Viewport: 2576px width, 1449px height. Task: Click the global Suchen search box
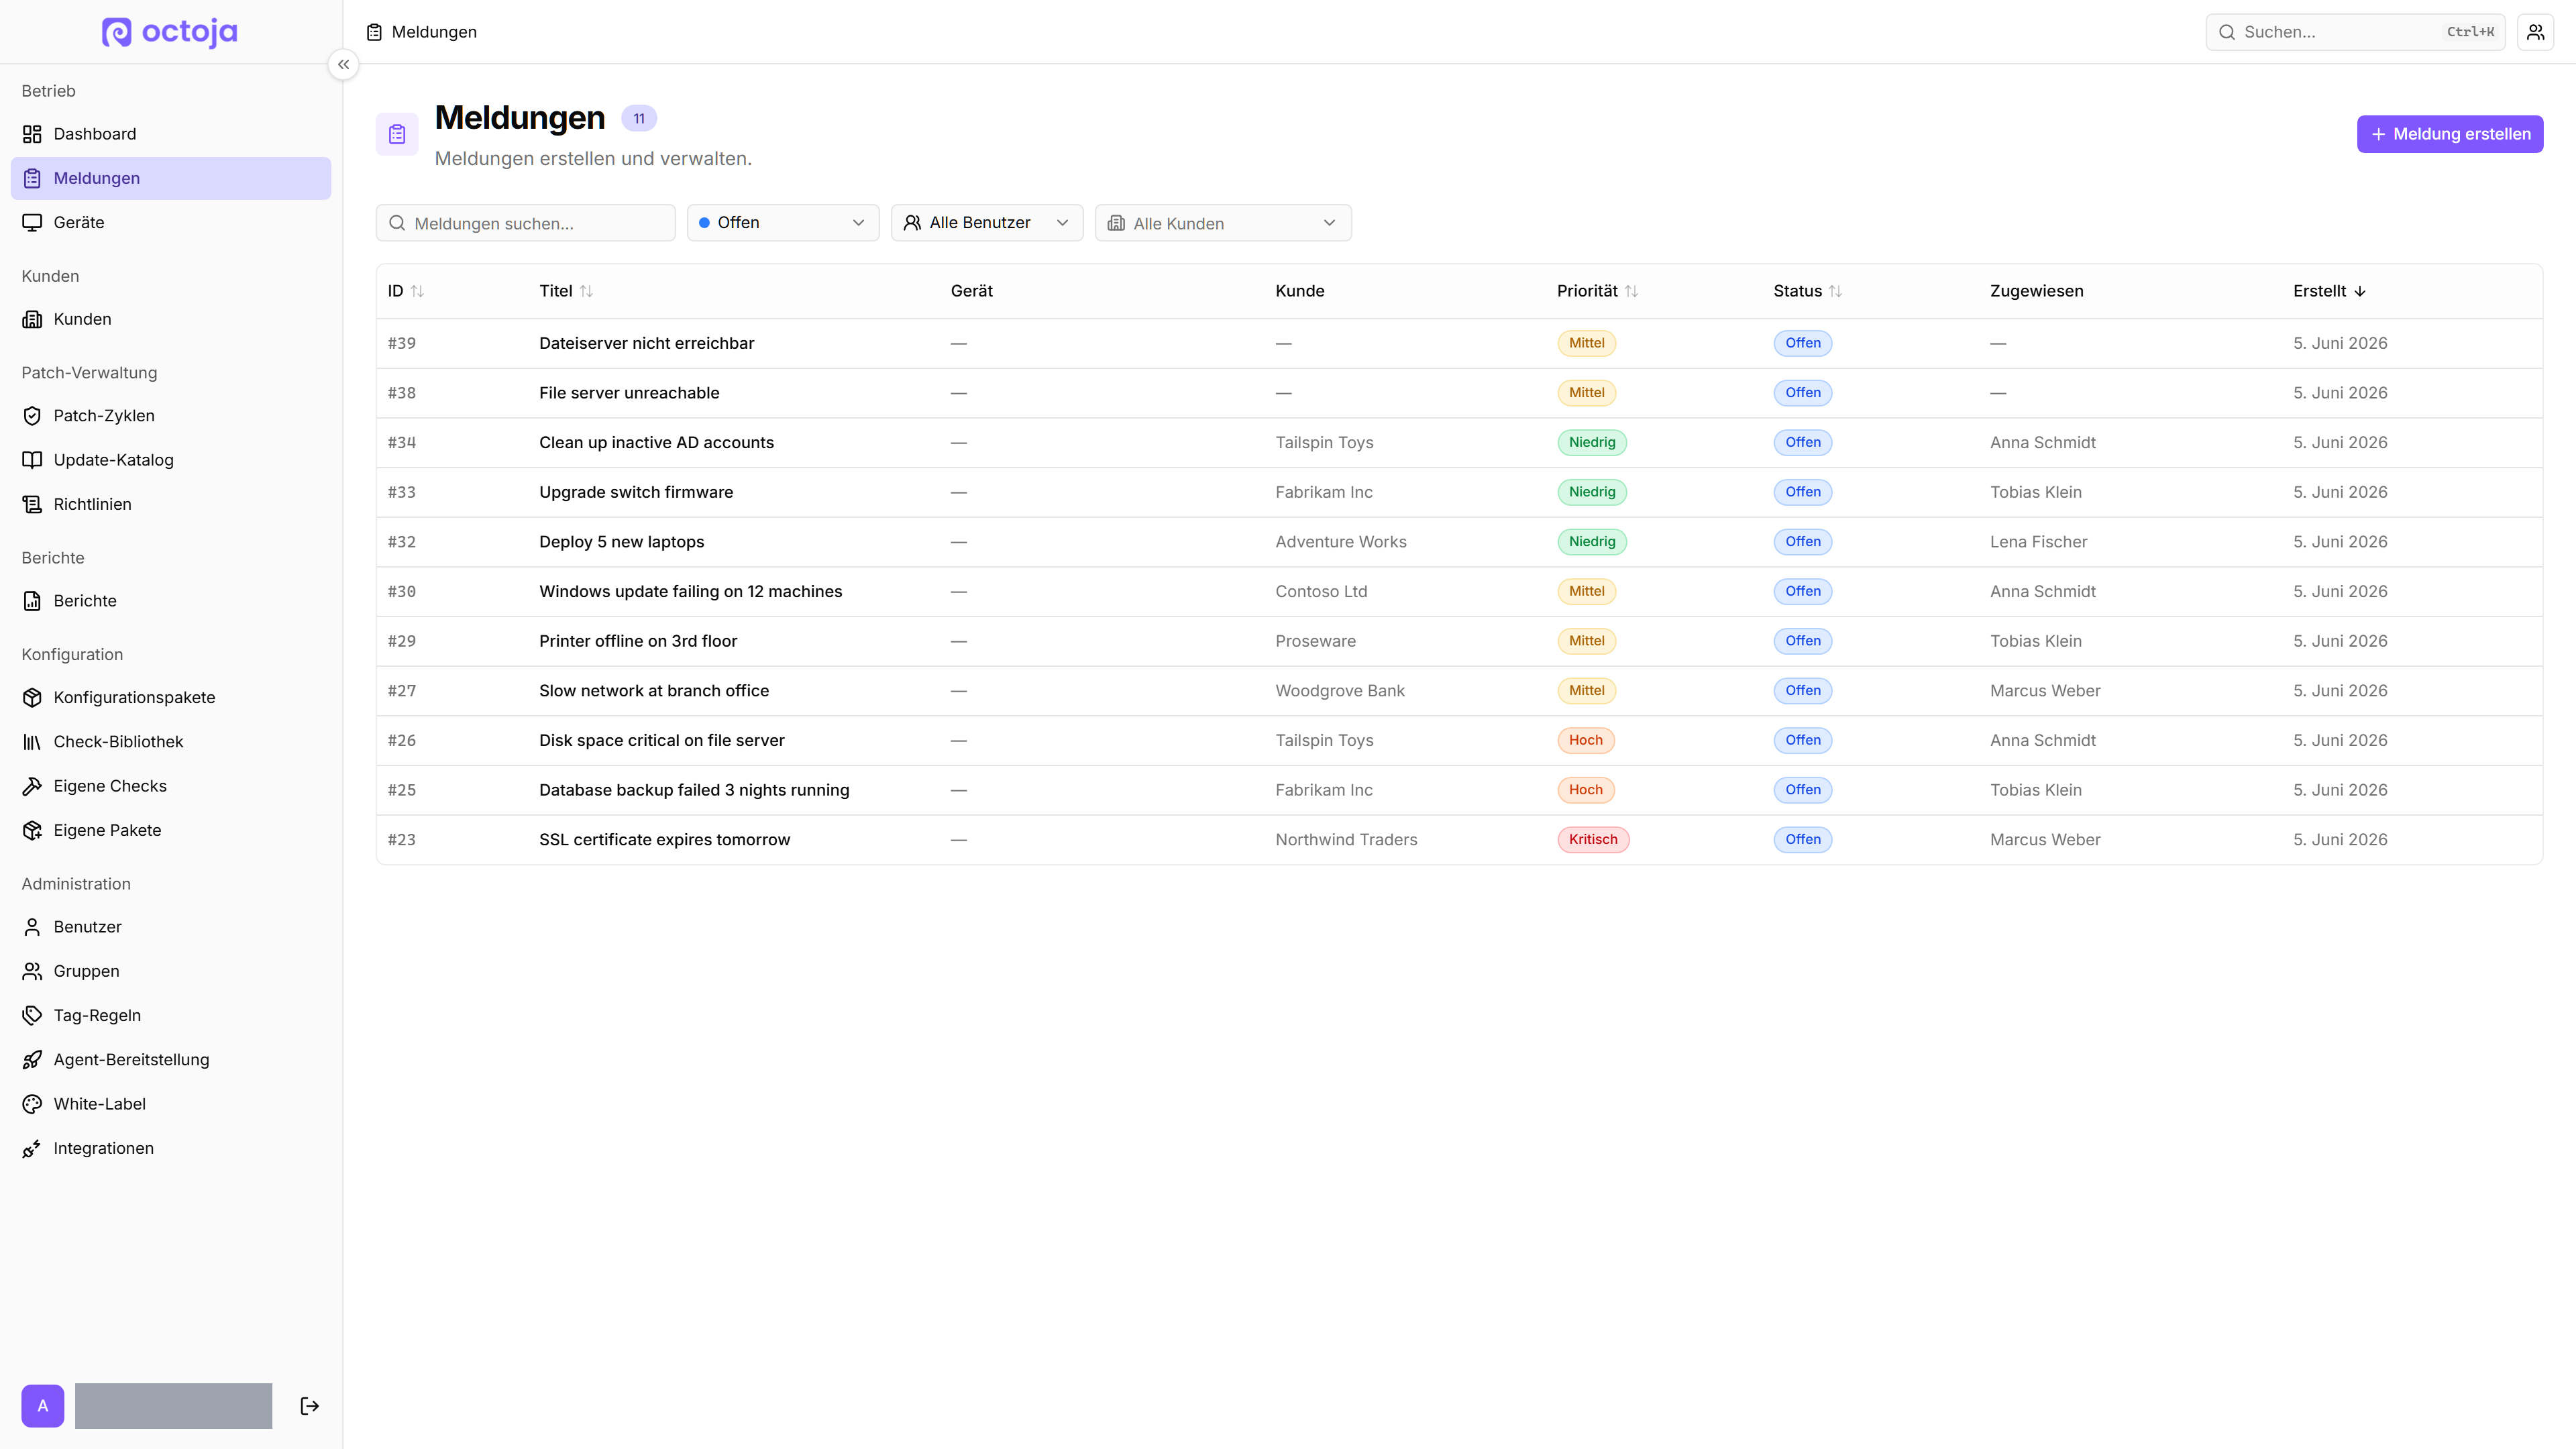[x=2354, y=32]
